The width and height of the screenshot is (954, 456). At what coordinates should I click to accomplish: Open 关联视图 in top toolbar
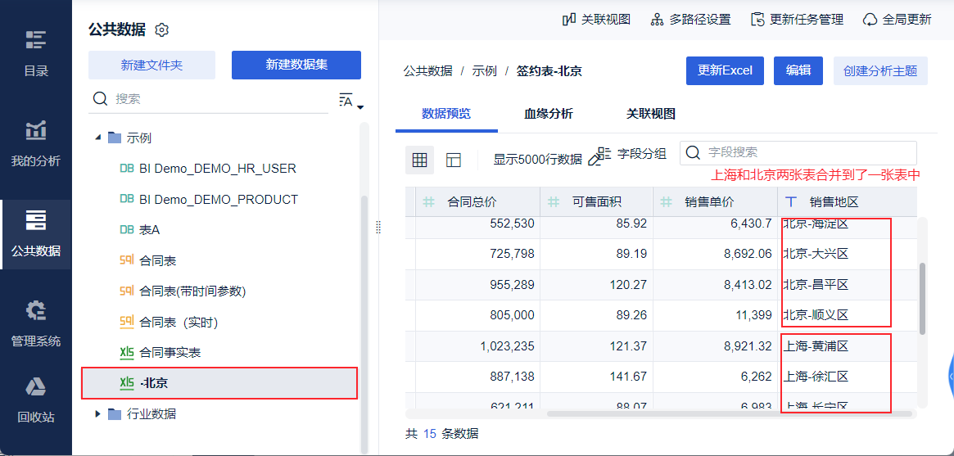tap(596, 20)
